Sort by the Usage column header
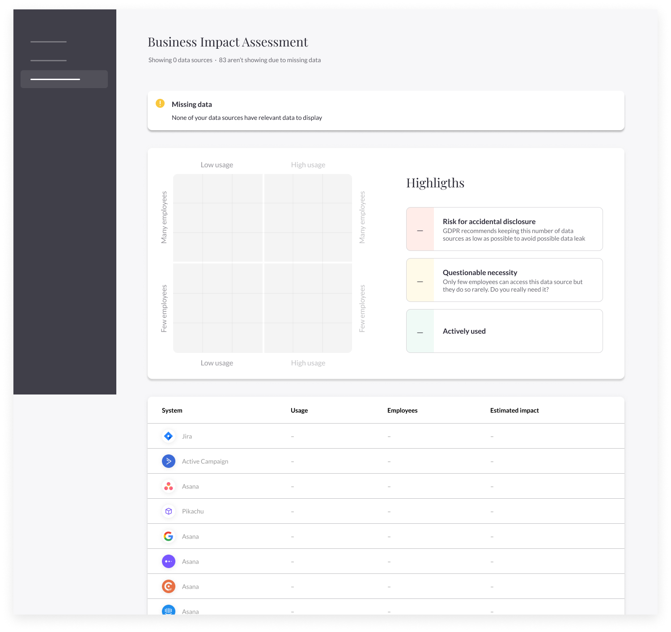 [299, 411]
